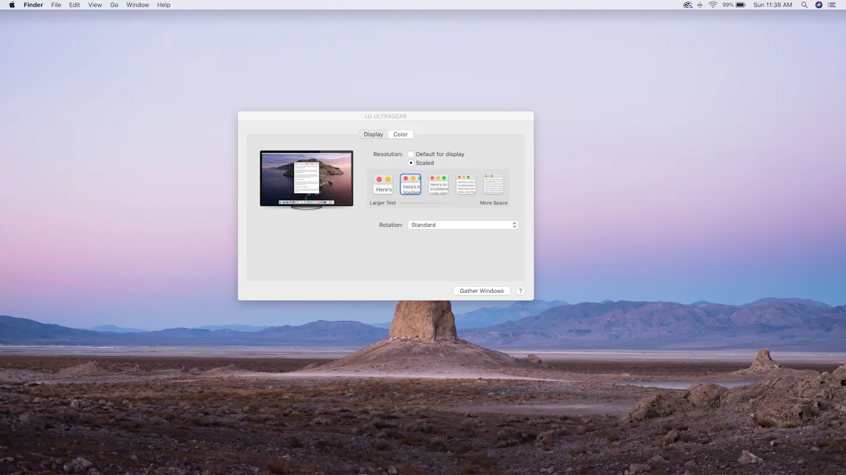Open the Help menu
The image size is (846, 475).
[164, 5]
